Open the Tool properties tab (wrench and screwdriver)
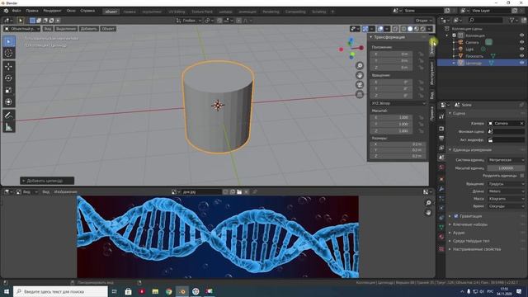The height and width of the screenshot is (297, 528). coord(441,116)
